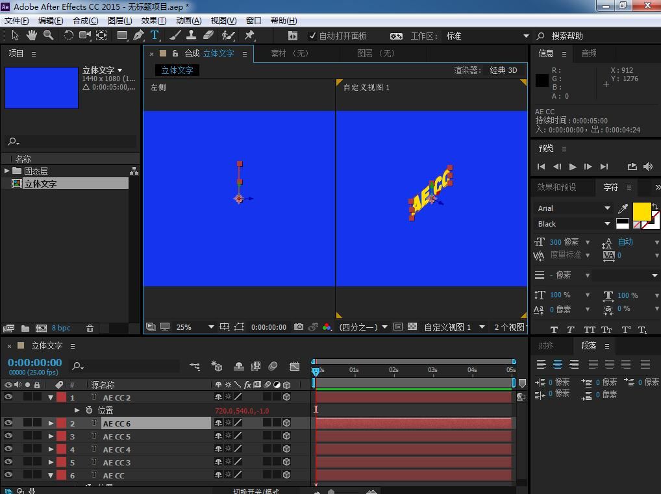Screen dimensions: 661x494
Task: Expand the 固态层 folder
Action: (6, 171)
